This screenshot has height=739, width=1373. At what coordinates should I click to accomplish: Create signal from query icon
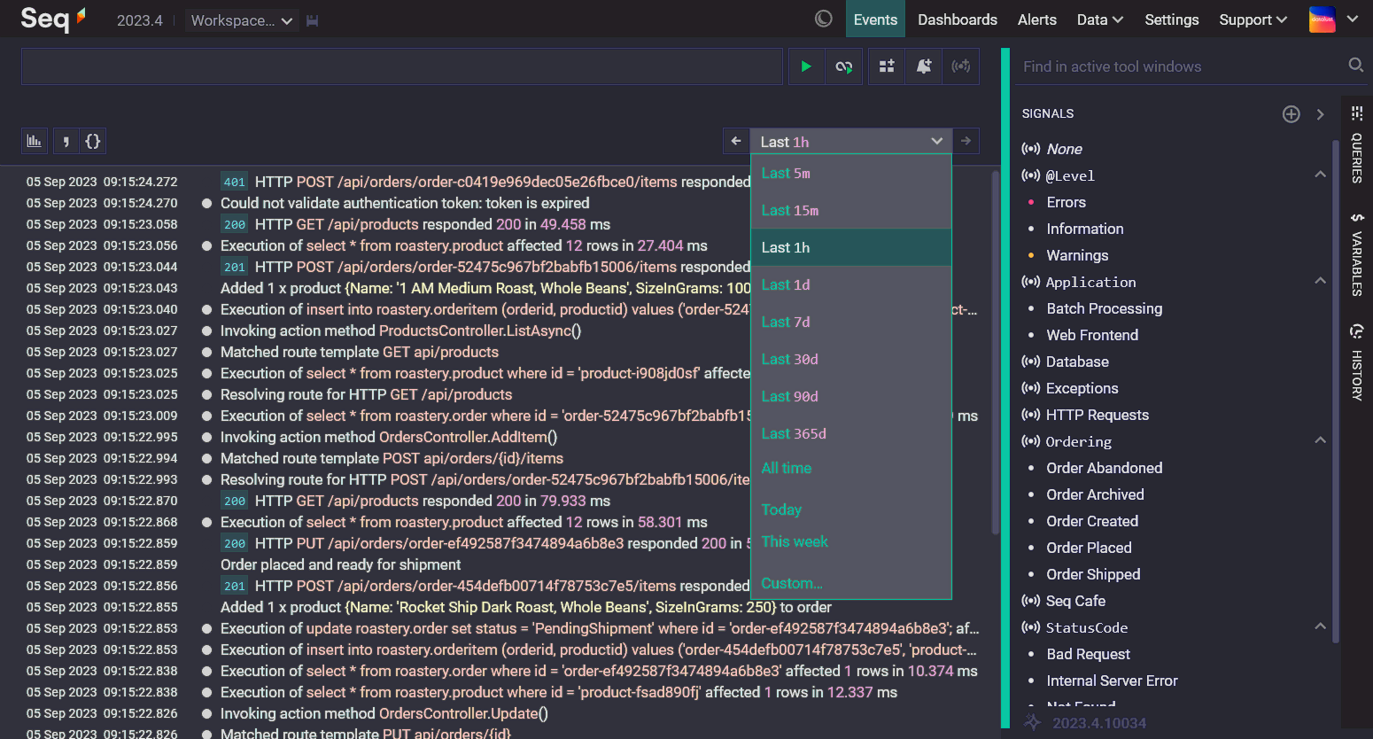click(961, 66)
